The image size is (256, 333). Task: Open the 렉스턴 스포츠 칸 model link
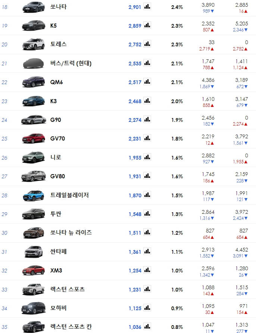[x=71, y=327]
